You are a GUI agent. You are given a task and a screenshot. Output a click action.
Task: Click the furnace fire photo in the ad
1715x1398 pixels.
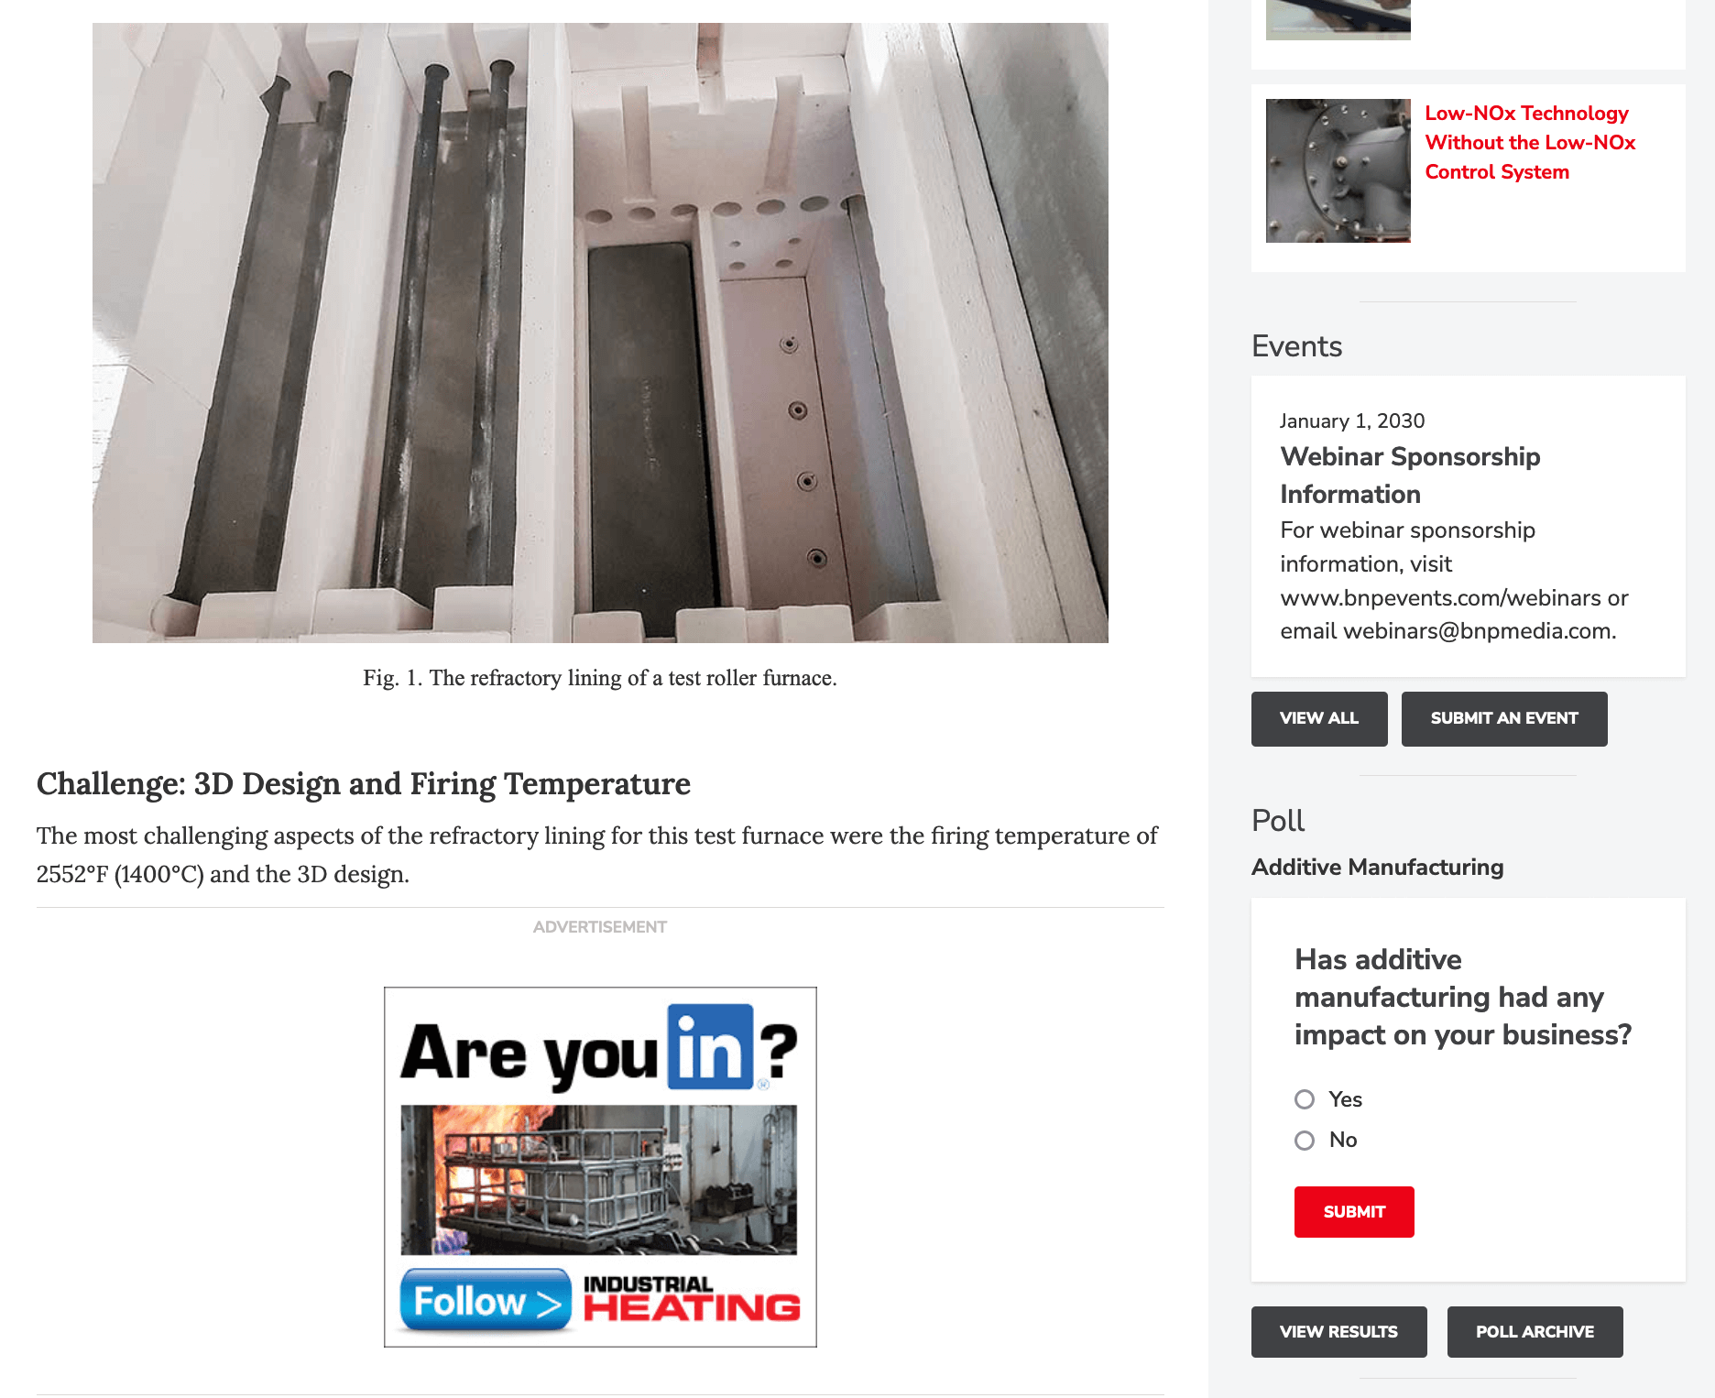599,1179
